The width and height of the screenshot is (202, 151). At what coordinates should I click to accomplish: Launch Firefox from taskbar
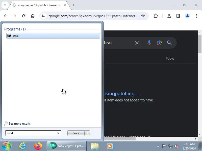38,146
